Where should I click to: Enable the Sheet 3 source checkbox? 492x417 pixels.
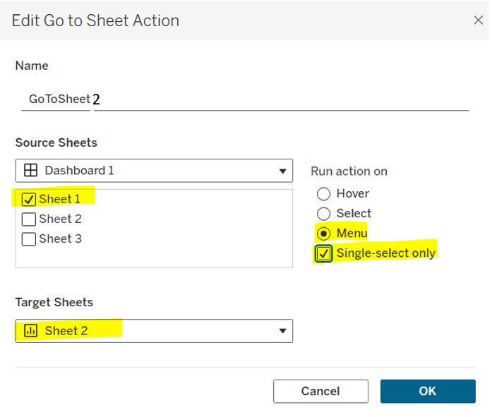pyautogui.click(x=30, y=239)
